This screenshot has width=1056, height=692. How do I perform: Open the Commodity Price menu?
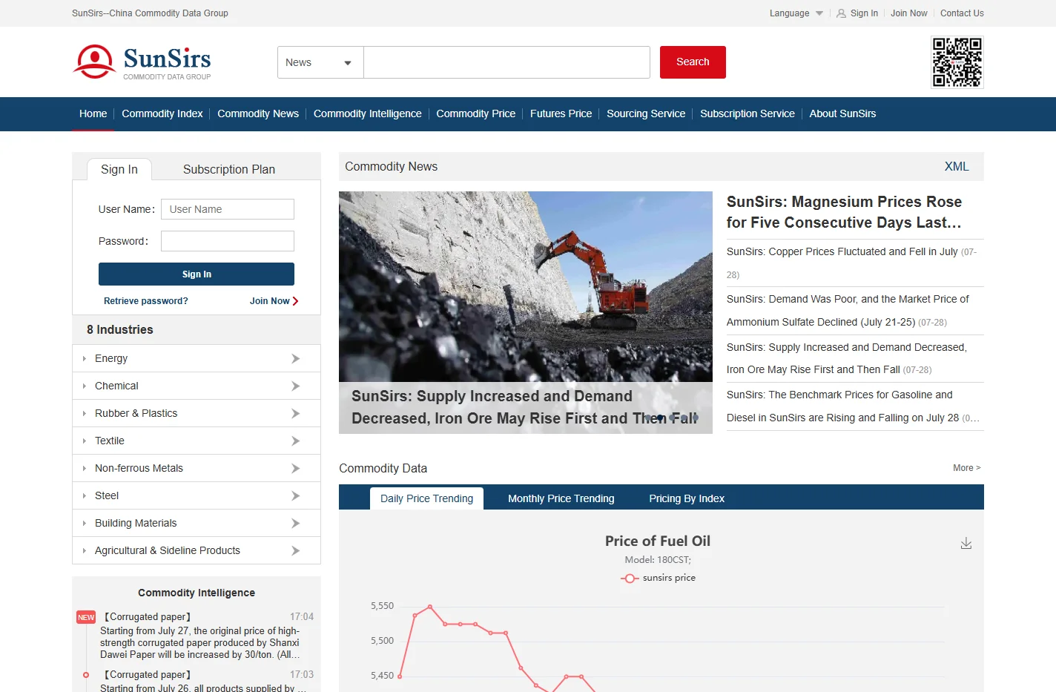click(x=476, y=113)
